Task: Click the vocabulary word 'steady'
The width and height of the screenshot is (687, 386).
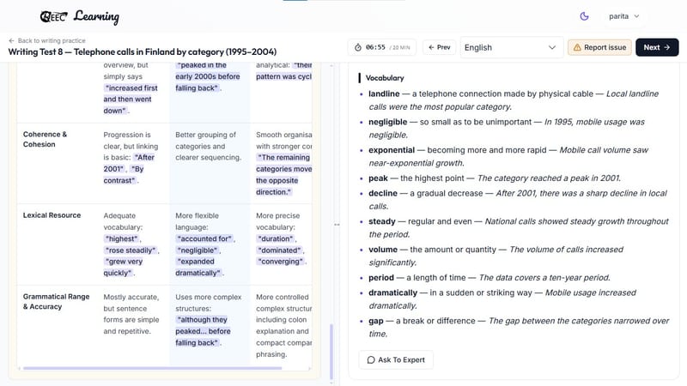Action: 381,221
